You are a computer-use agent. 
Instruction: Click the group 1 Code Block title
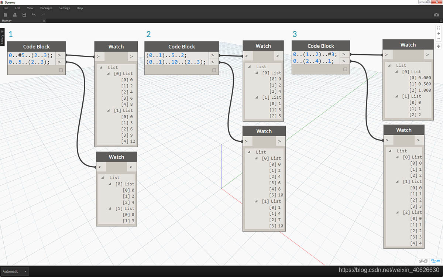click(37, 47)
